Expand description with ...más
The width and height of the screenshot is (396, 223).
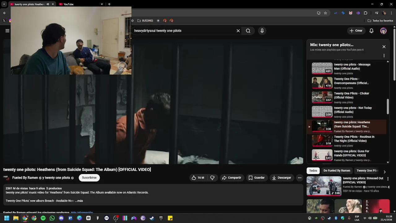click(x=79, y=201)
